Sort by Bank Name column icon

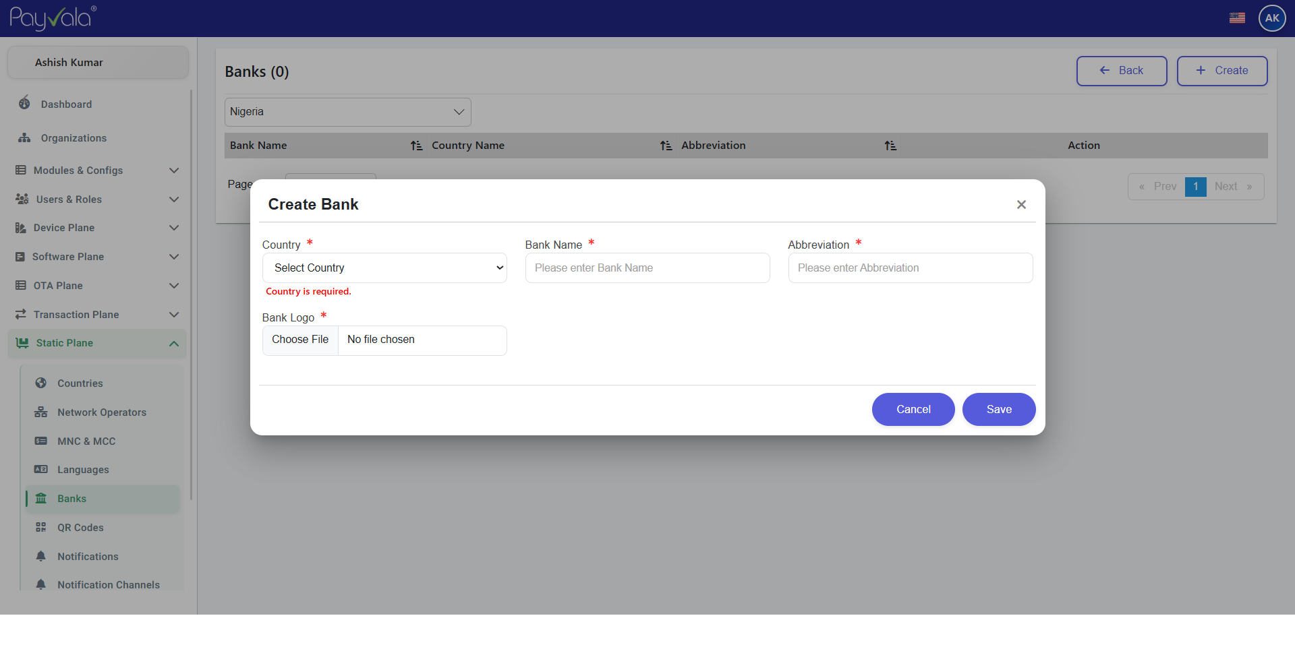[x=416, y=146]
